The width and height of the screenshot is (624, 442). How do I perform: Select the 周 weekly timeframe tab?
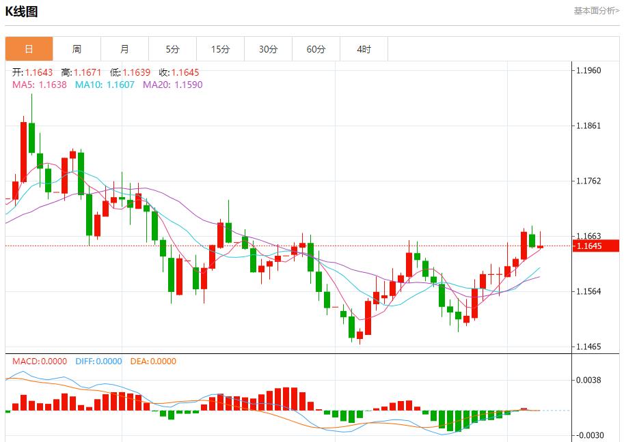tap(77, 49)
